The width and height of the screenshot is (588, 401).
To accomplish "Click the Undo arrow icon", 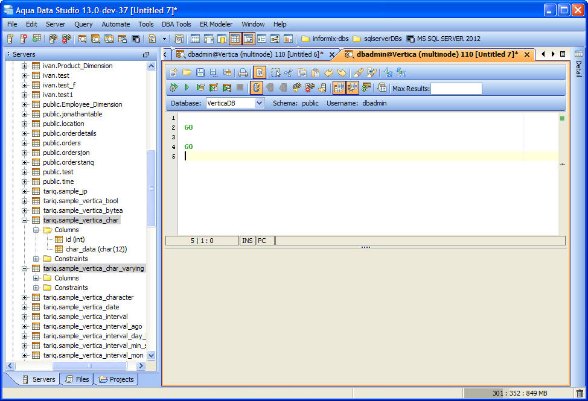I will (329, 72).
